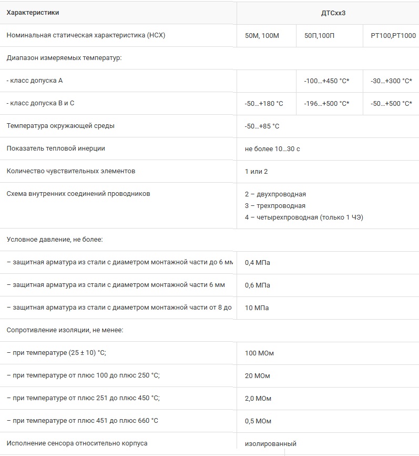Viewport: 419px width, 456px height.
Task: Select the "Температура окружающей среды" row label
Action: [60, 126]
